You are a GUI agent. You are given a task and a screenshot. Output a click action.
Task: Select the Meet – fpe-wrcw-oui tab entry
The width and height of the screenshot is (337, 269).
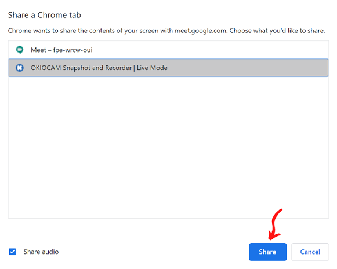[x=168, y=50]
